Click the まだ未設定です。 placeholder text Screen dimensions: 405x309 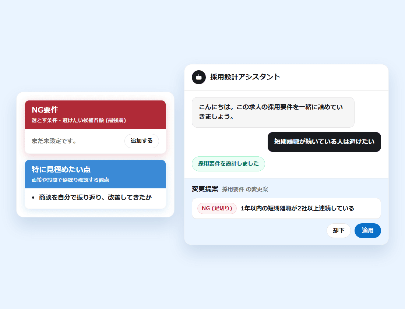tap(54, 141)
